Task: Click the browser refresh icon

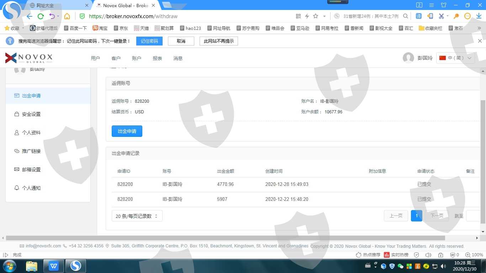Action: point(41,16)
